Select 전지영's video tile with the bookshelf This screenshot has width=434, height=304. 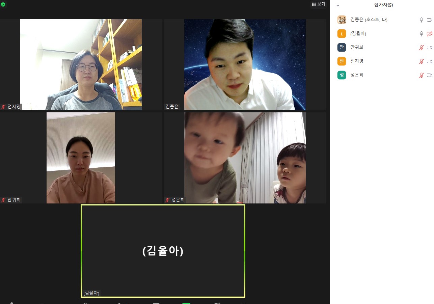(x=81, y=65)
